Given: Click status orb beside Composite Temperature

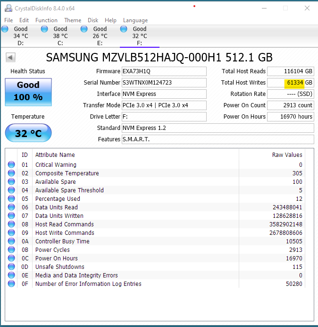Looking at the screenshot, I should pyautogui.click(x=11, y=173).
